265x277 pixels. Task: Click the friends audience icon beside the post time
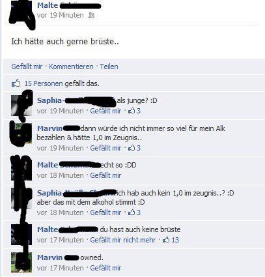pyautogui.click(x=91, y=15)
